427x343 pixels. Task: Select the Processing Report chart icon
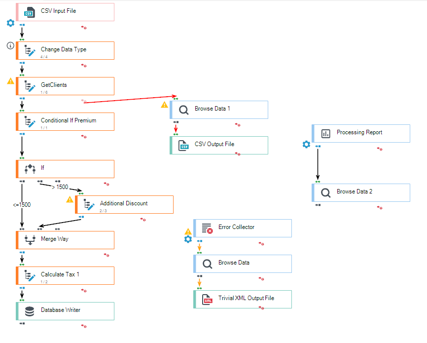326,134
